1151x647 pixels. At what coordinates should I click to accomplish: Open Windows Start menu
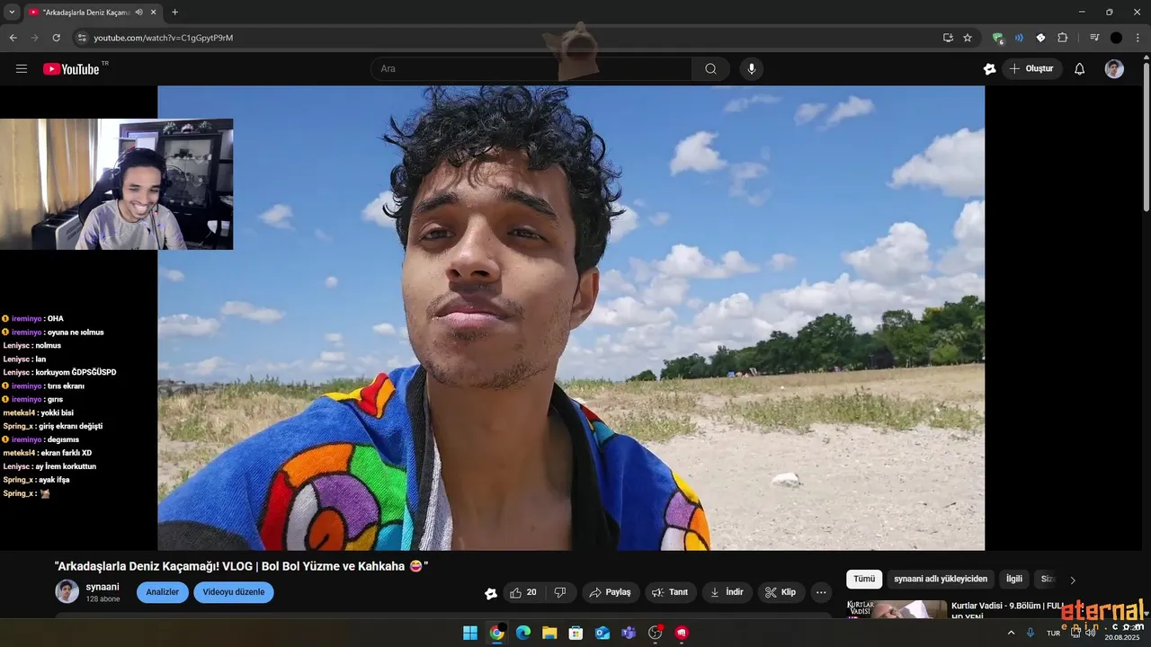(470, 633)
